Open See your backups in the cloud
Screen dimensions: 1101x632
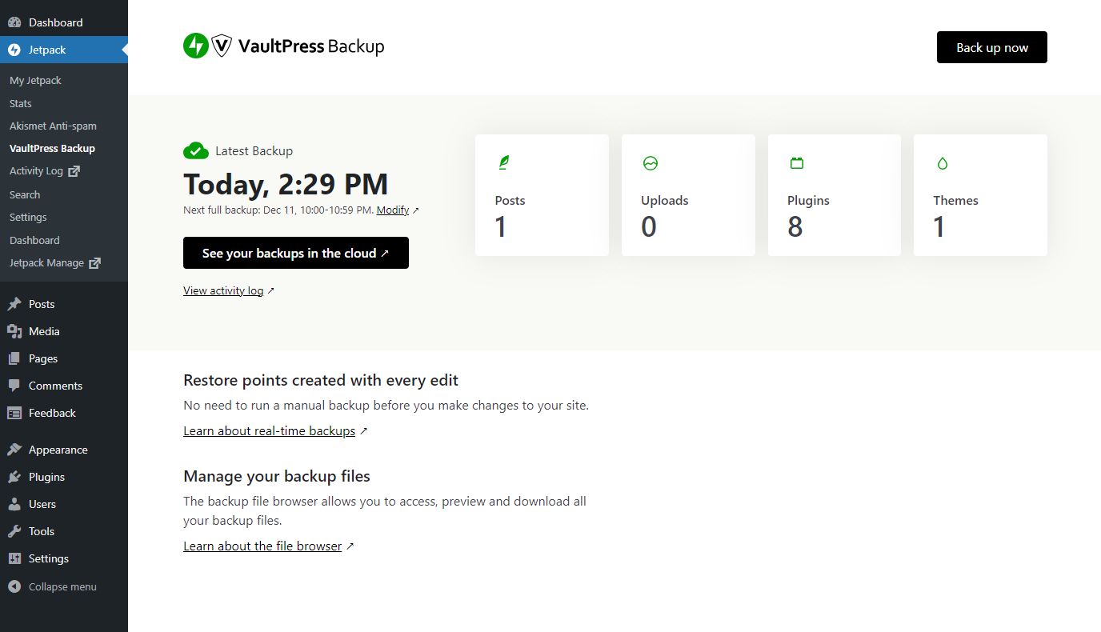(295, 252)
